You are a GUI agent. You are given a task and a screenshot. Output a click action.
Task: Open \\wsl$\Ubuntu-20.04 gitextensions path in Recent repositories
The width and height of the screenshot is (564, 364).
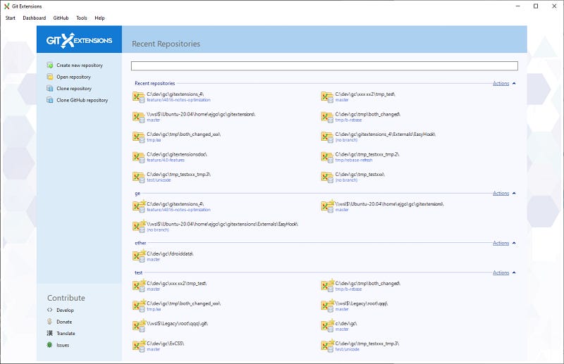pos(201,114)
